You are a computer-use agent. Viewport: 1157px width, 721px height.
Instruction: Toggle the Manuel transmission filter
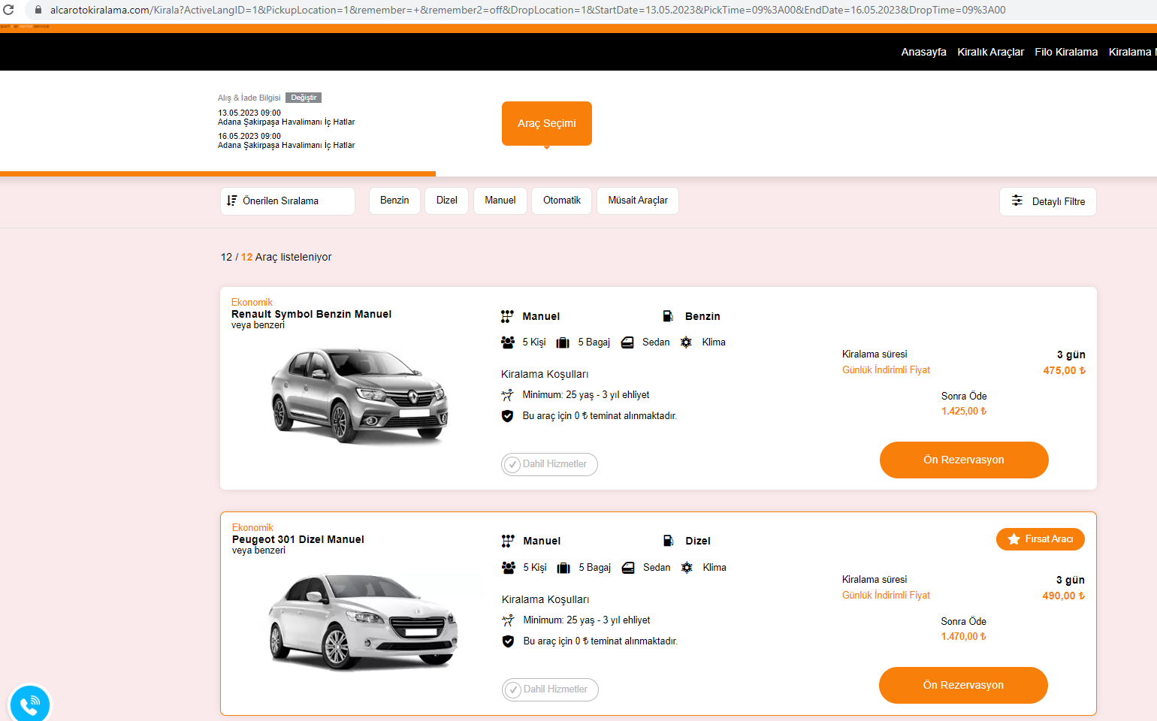click(500, 201)
